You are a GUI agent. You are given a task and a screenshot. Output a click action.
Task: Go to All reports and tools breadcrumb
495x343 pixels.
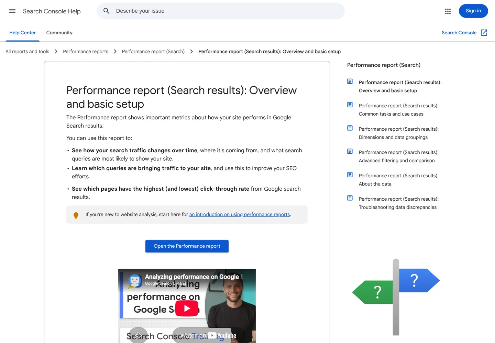(x=27, y=51)
